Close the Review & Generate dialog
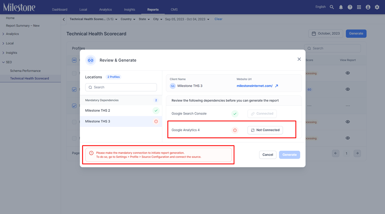 (299, 59)
